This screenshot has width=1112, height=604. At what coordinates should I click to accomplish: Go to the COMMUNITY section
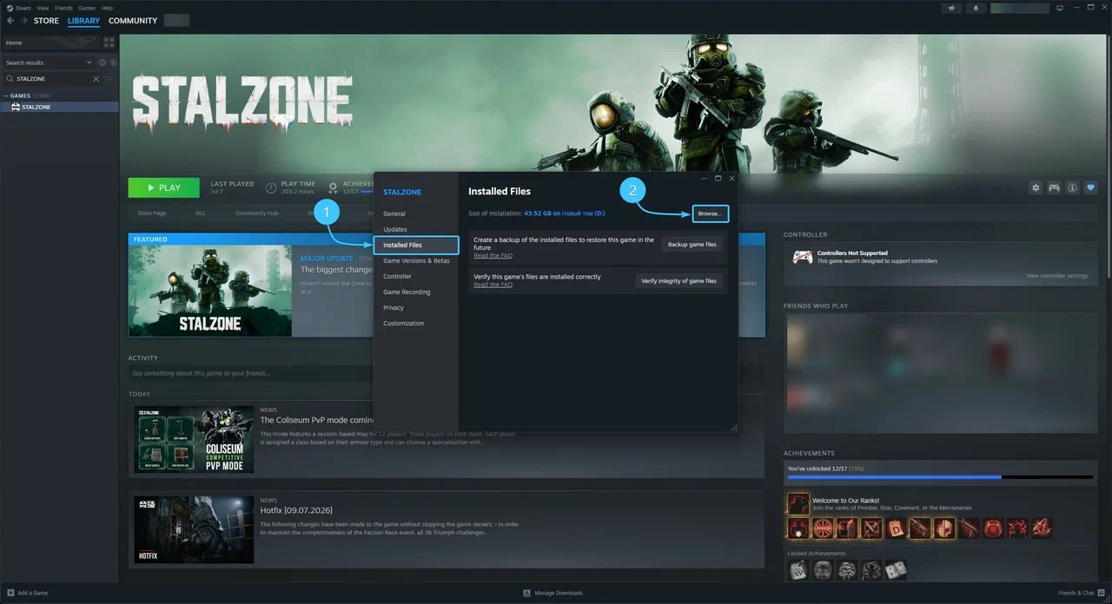point(133,21)
